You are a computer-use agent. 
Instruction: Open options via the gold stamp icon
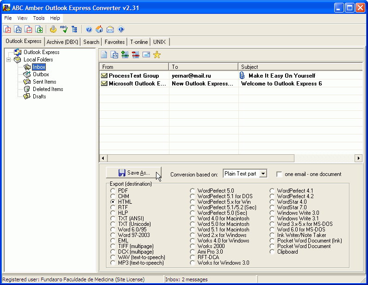click(x=53, y=29)
